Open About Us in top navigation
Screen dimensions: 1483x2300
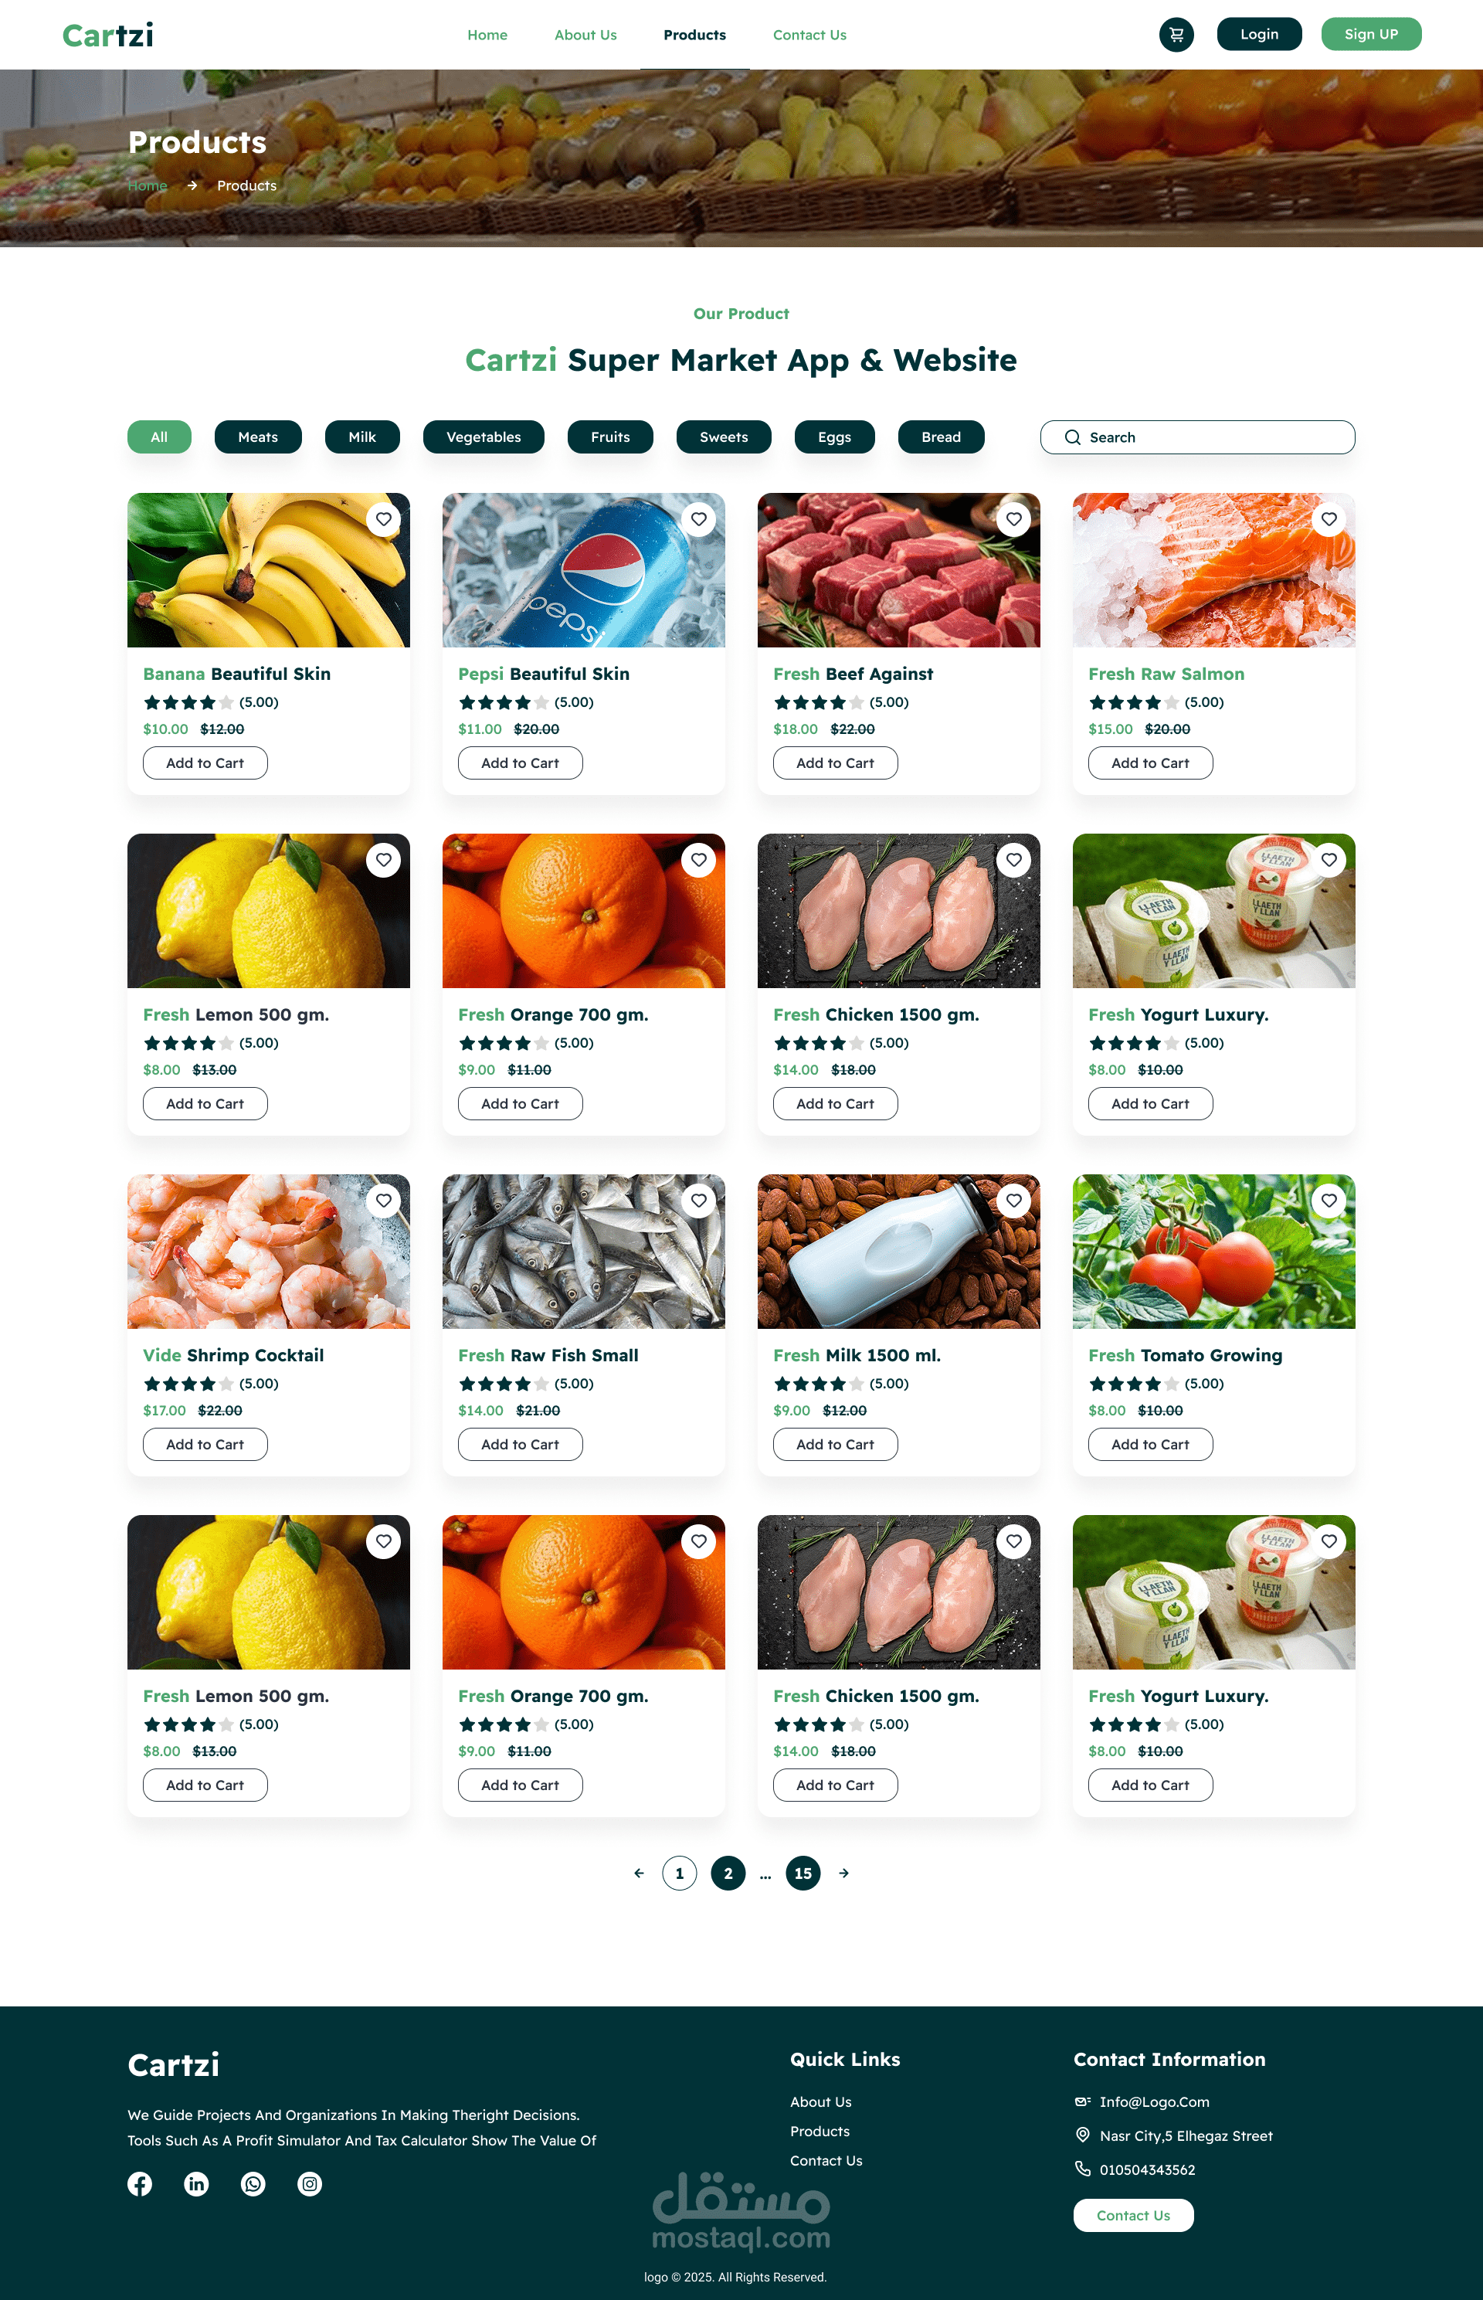pyautogui.click(x=585, y=35)
